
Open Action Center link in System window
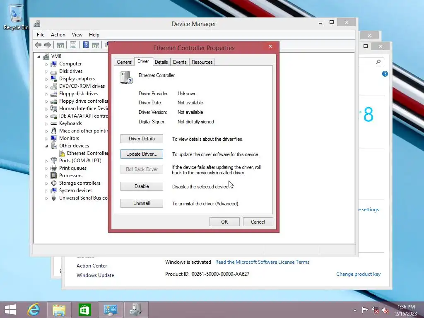92,266
